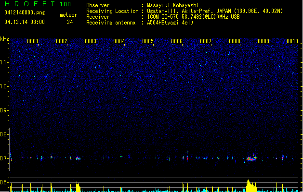Click the meteor echo between 0802 and 0803
Screen dimensions: 303x192
(78, 158)
